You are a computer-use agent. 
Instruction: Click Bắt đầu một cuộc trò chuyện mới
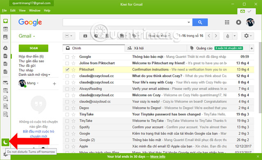(x=38, y=134)
